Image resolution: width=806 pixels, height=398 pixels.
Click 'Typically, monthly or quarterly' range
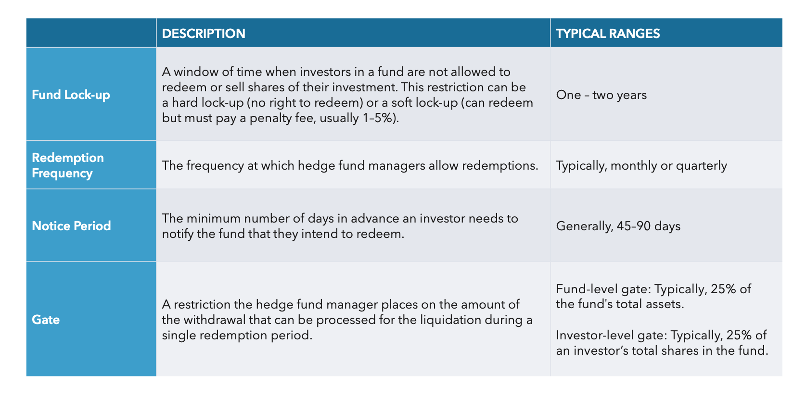(641, 166)
